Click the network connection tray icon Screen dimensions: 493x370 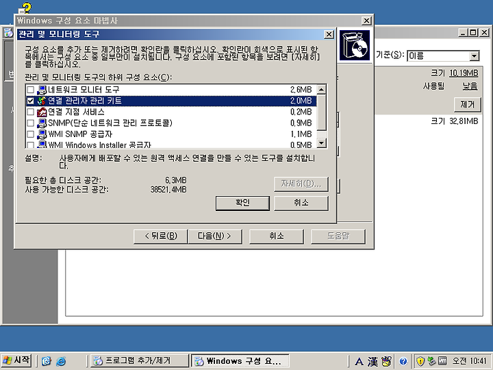pos(431,361)
